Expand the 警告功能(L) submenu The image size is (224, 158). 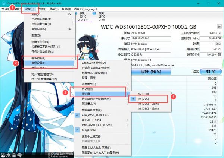tap(49, 58)
